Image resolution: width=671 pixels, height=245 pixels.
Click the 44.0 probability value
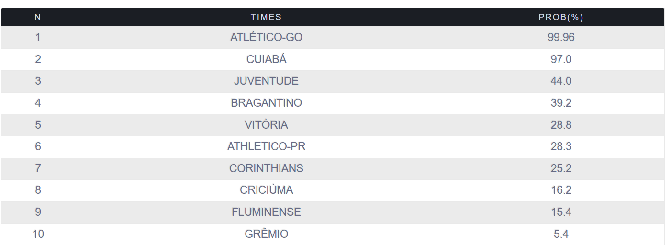coord(561,81)
